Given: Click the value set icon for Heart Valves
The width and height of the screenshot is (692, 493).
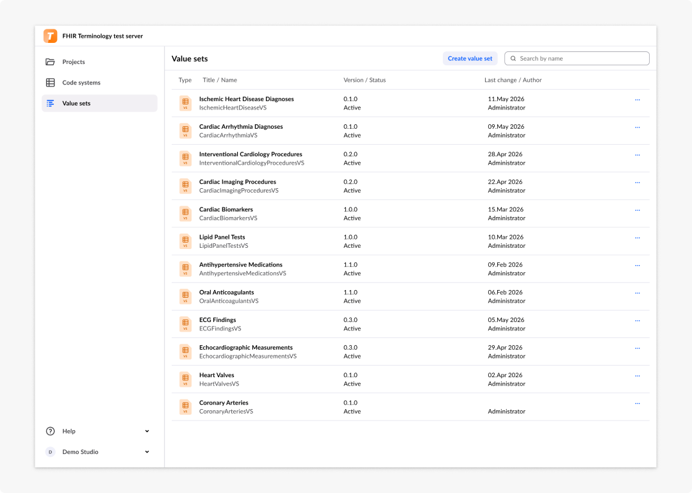Looking at the screenshot, I should 185,379.
